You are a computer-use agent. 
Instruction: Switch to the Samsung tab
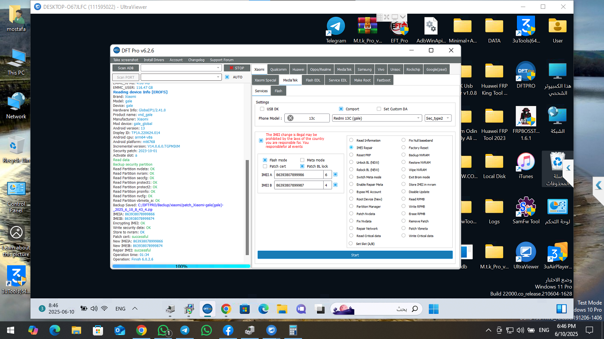pyautogui.click(x=364, y=69)
